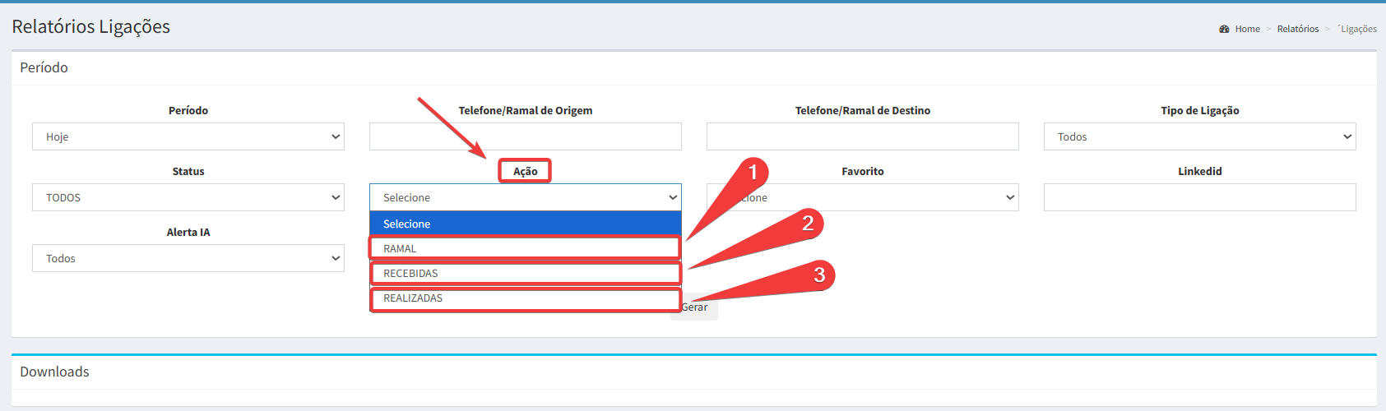Click the Telefone/Ramal de Destino field

(x=862, y=136)
